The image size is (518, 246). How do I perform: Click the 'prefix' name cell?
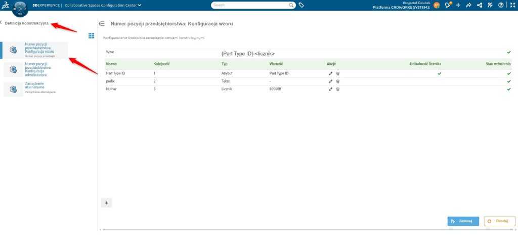tap(110, 81)
